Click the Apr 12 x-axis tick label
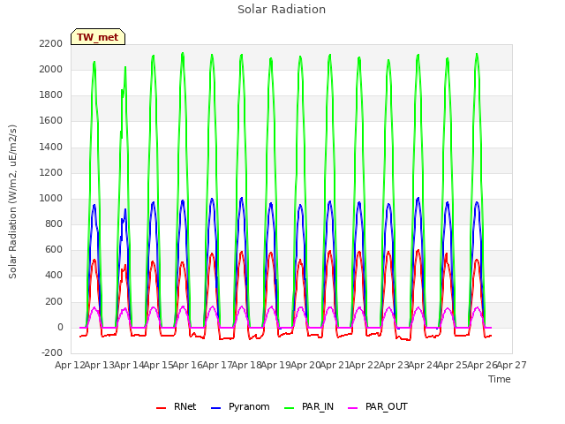The height and width of the screenshot is (424, 565). pos(70,365)
